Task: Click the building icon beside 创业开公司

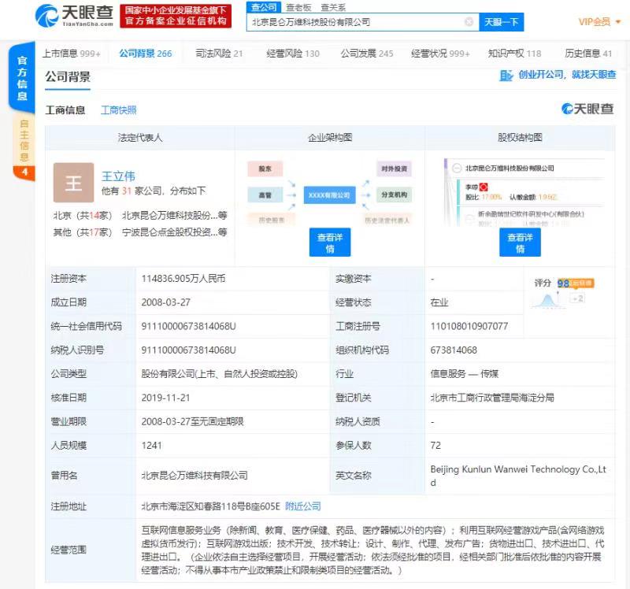Action: coord(506,75)
